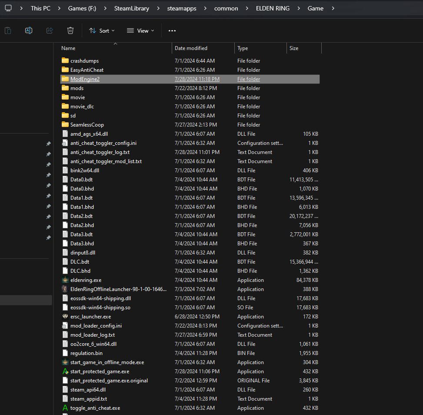
Task: Click the Delete trash can icon
Action: click(x=70, y=30)
